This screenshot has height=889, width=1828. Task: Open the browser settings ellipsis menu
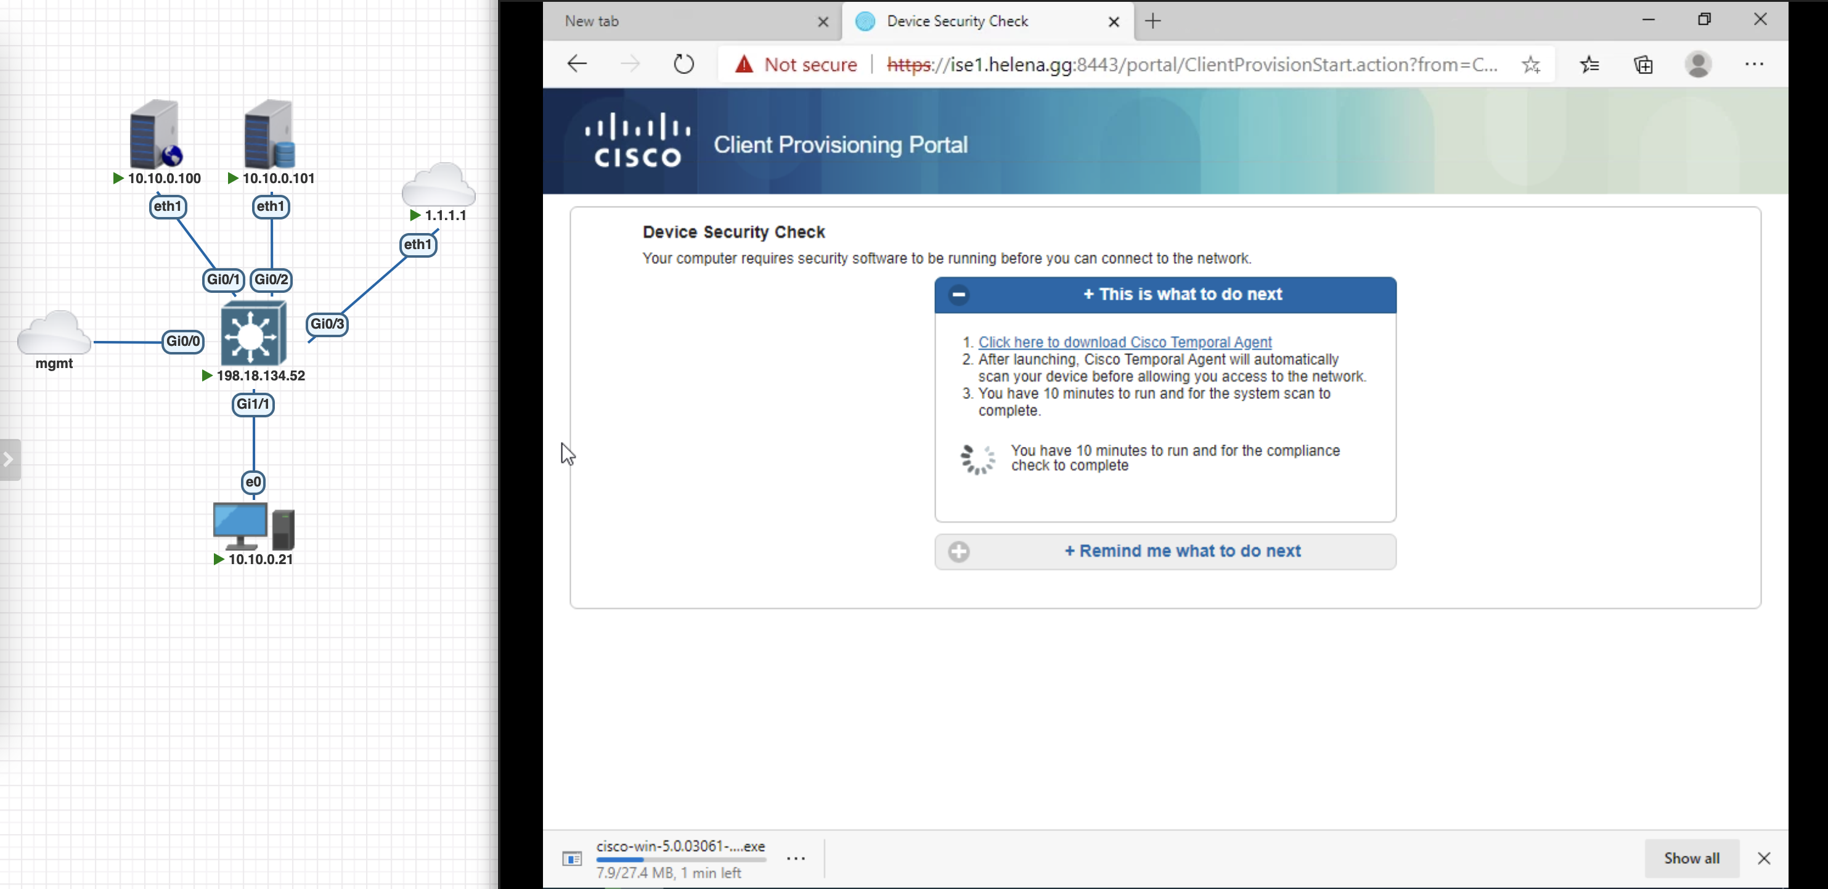point(1754,65)
